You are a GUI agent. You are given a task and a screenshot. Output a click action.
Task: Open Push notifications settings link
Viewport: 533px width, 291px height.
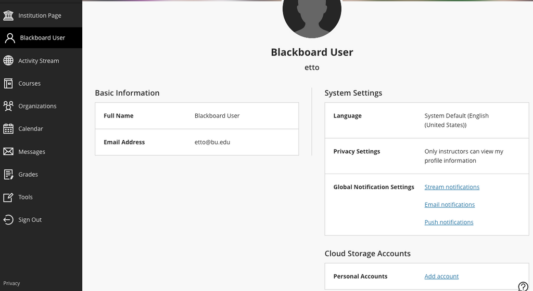coord(449,222)
